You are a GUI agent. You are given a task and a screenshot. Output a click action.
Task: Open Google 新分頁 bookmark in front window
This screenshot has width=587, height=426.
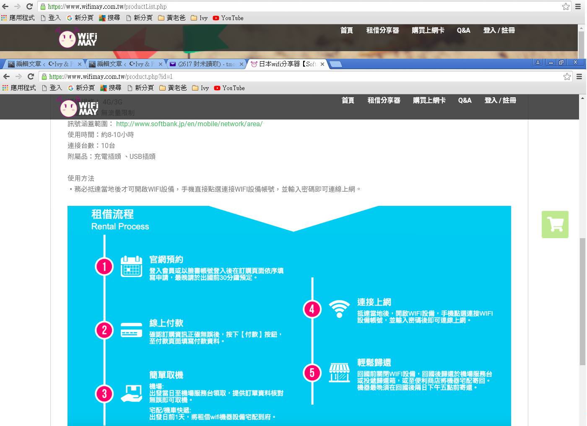point(81,88)
